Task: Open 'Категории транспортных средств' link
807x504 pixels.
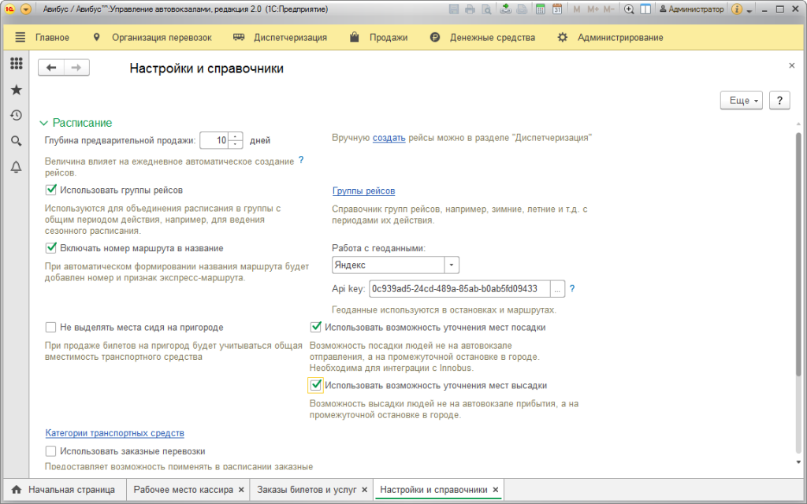Action: tap(115, 433)
